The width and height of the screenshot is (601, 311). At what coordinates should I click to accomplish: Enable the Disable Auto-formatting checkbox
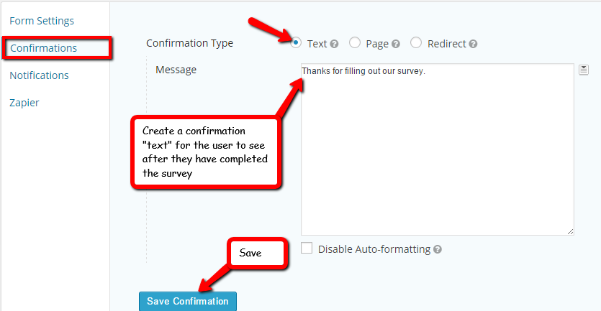point(307,249)
